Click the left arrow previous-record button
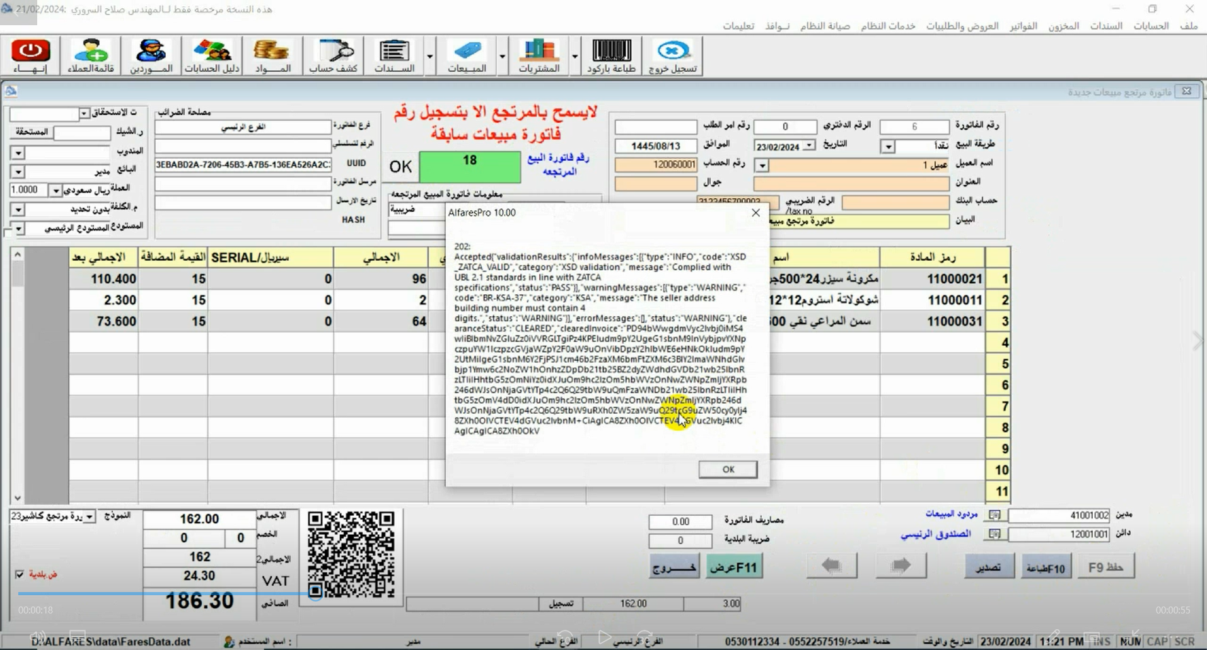Viewport: 1207px width, 650px height. tap(832, 566)
